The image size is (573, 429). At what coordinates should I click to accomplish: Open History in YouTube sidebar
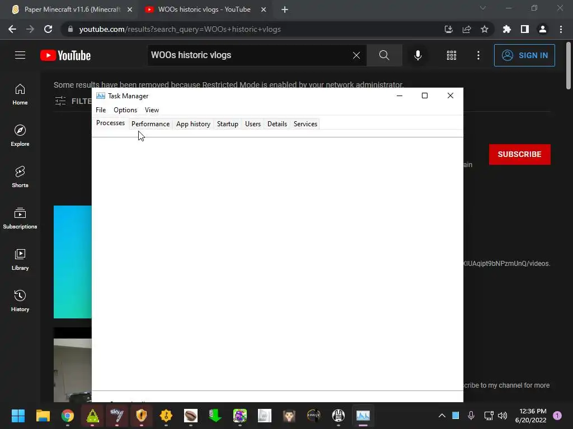tap(20, 301)
